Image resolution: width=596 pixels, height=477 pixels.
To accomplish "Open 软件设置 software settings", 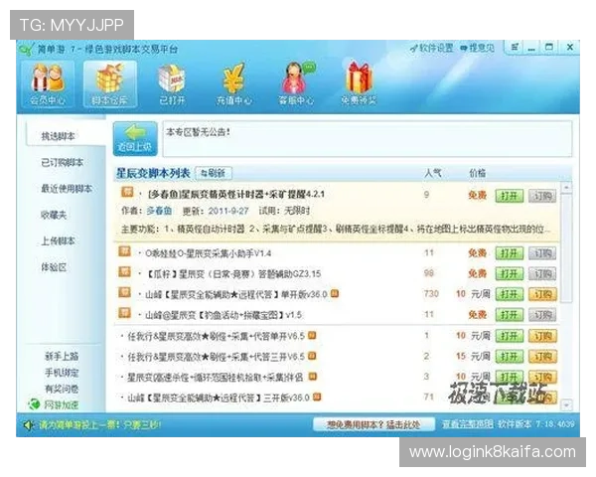I will [432, 49].
